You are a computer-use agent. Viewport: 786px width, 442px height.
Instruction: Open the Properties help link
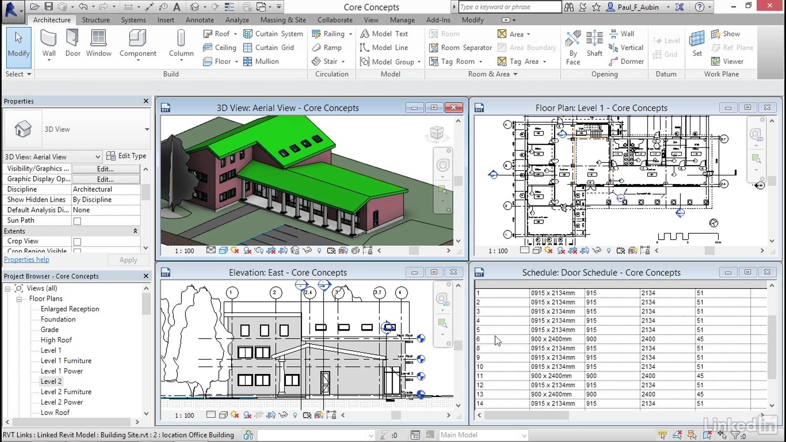tap(27, 259)
